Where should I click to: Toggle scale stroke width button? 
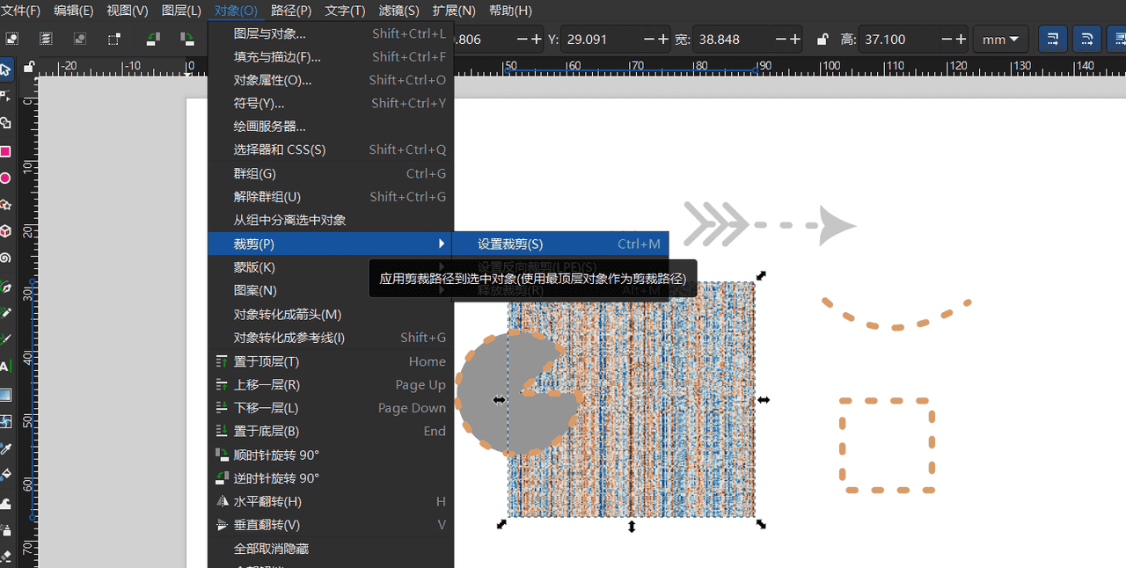tap(1053, 39)
